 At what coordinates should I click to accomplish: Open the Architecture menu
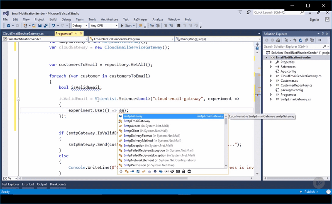click(x=110, y=19)
